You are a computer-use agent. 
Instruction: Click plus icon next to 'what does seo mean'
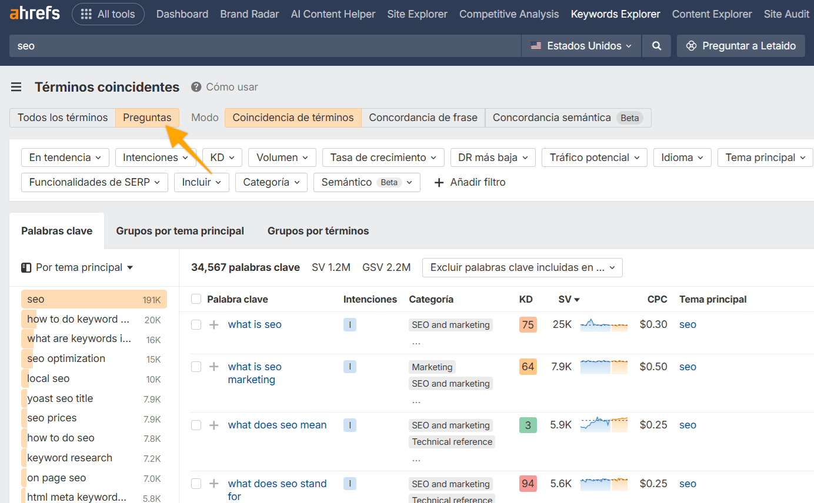(214, 425)
